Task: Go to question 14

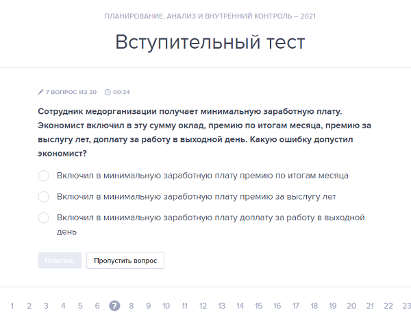Action: click(x=240, y=306)
